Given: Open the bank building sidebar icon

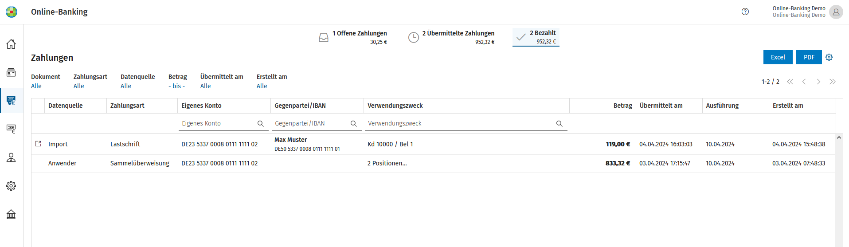Looking at the screenshot, I should (x=11, y=214).
